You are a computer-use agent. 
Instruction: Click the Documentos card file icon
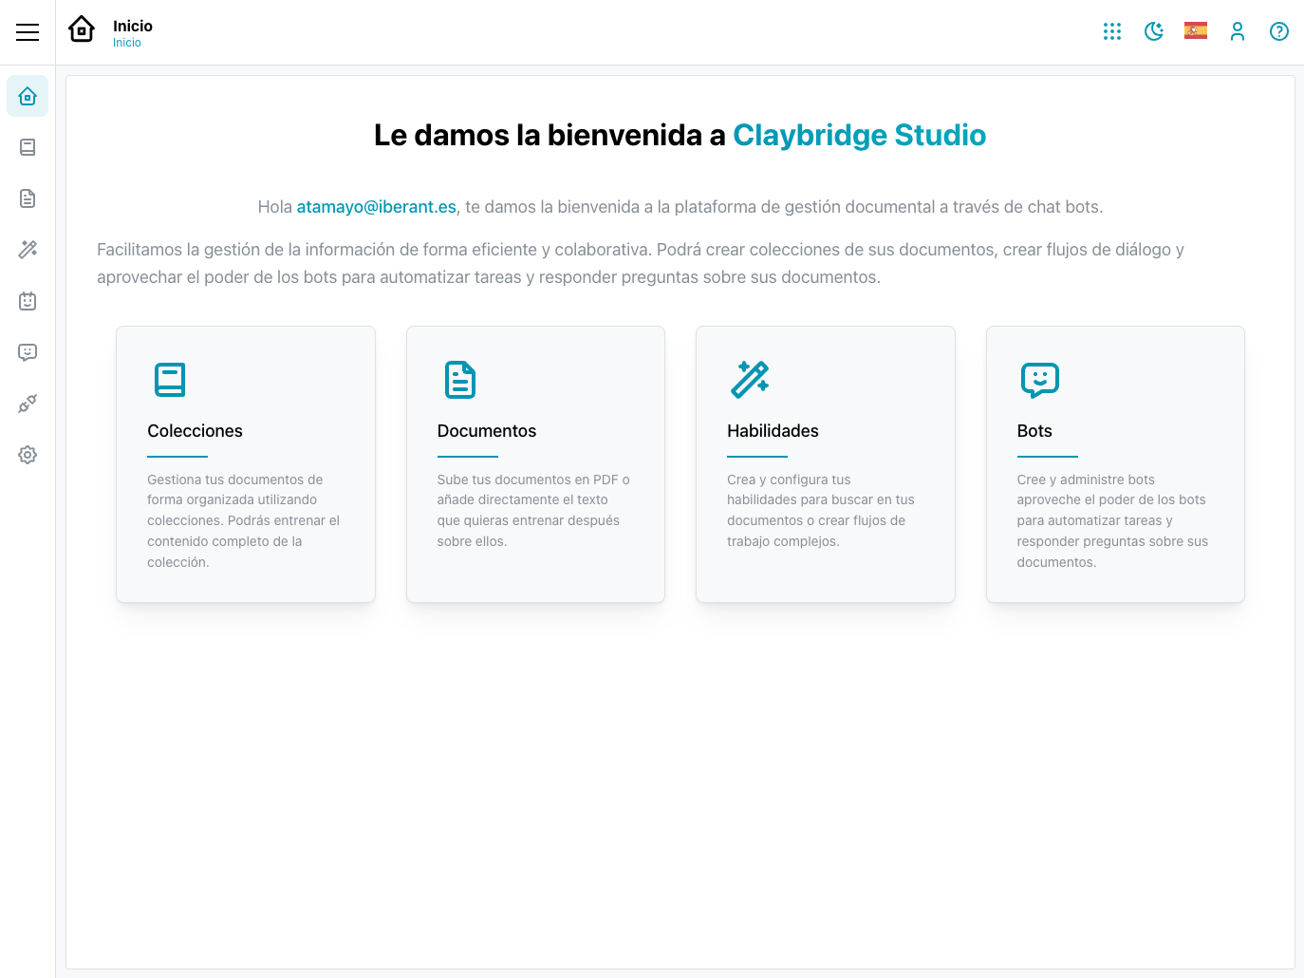460,380
